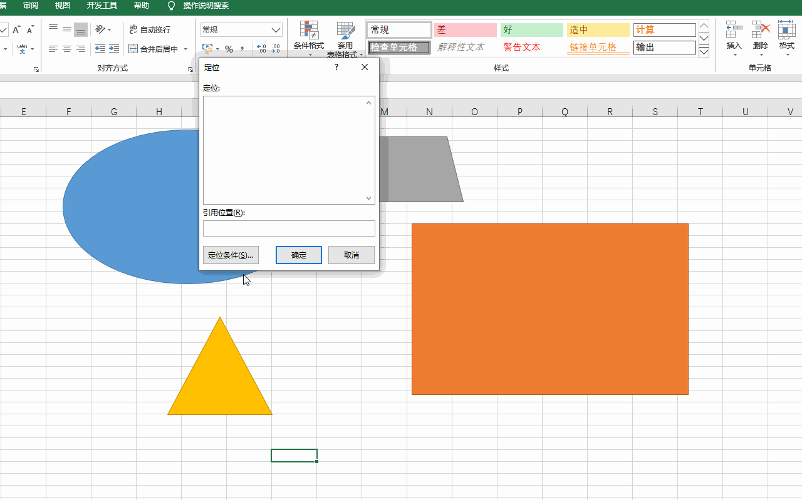Click the 定位条件(S)... button
Image resolution: width=802 pixels, height=500 pixels.
click(x=231, y=255)
